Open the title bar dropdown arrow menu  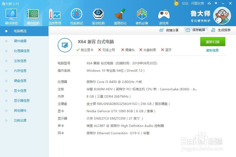point(216,3)
